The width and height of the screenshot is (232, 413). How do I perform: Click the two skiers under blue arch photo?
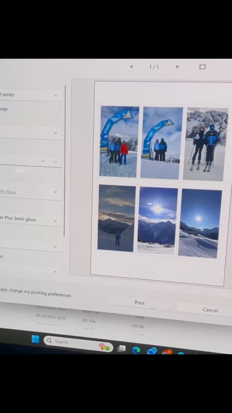[161, 143]
